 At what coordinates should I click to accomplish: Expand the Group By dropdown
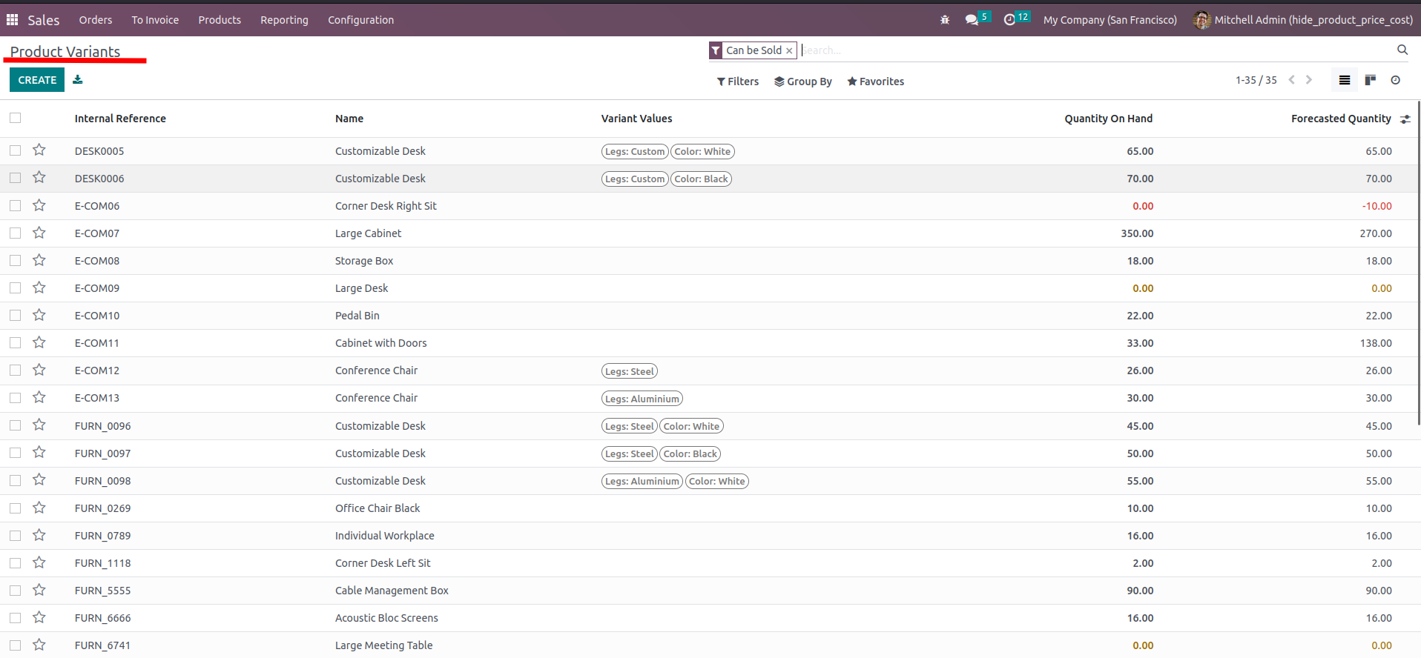tap(803, 82)
